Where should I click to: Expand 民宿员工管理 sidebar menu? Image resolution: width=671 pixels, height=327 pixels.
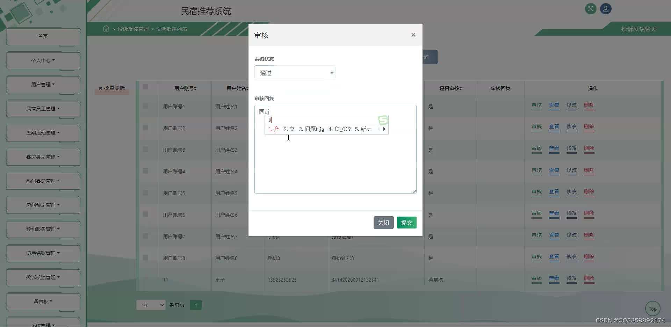point(43,109)
